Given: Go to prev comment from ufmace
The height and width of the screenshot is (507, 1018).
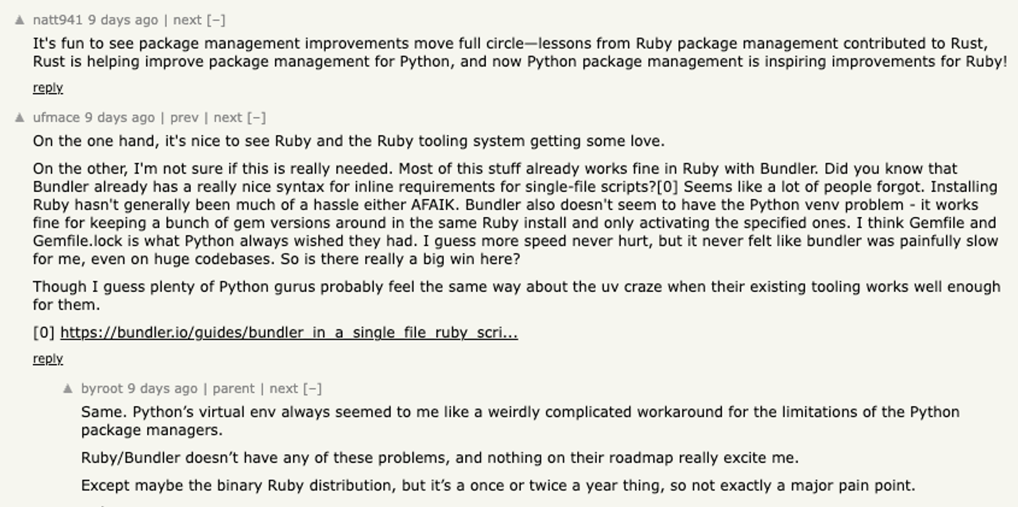Looking at the screenshot, I should click(185, 117).
